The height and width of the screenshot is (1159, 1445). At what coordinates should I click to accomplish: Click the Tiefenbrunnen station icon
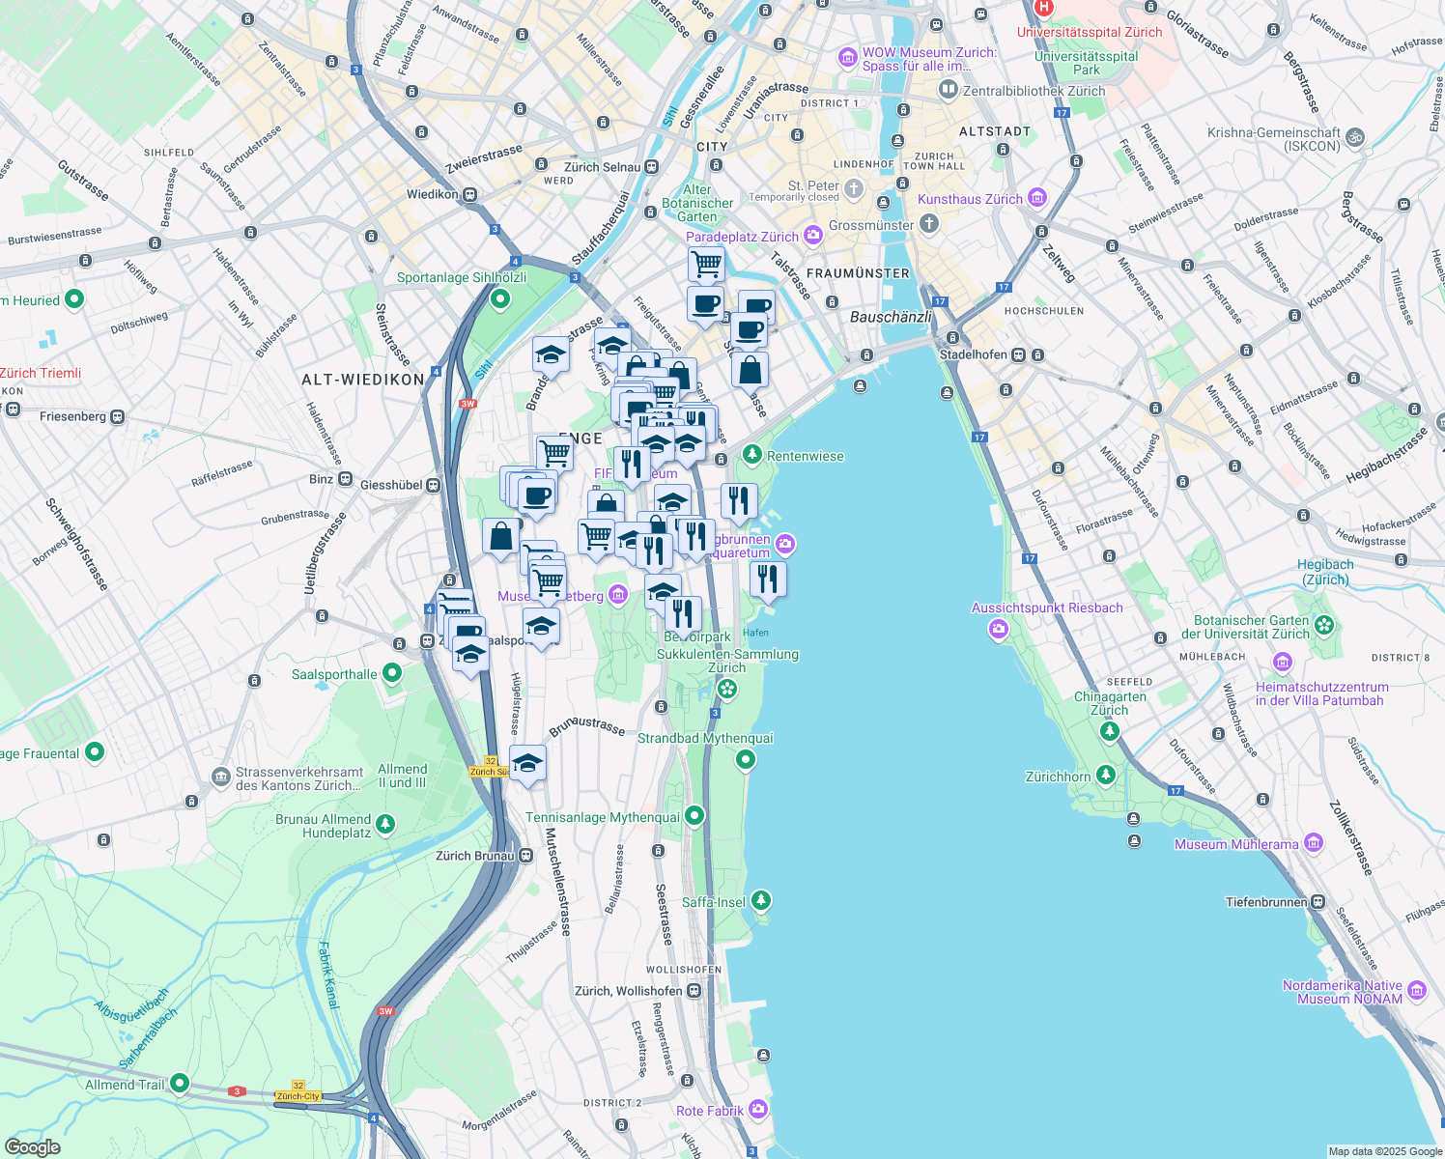(1317, 901)
